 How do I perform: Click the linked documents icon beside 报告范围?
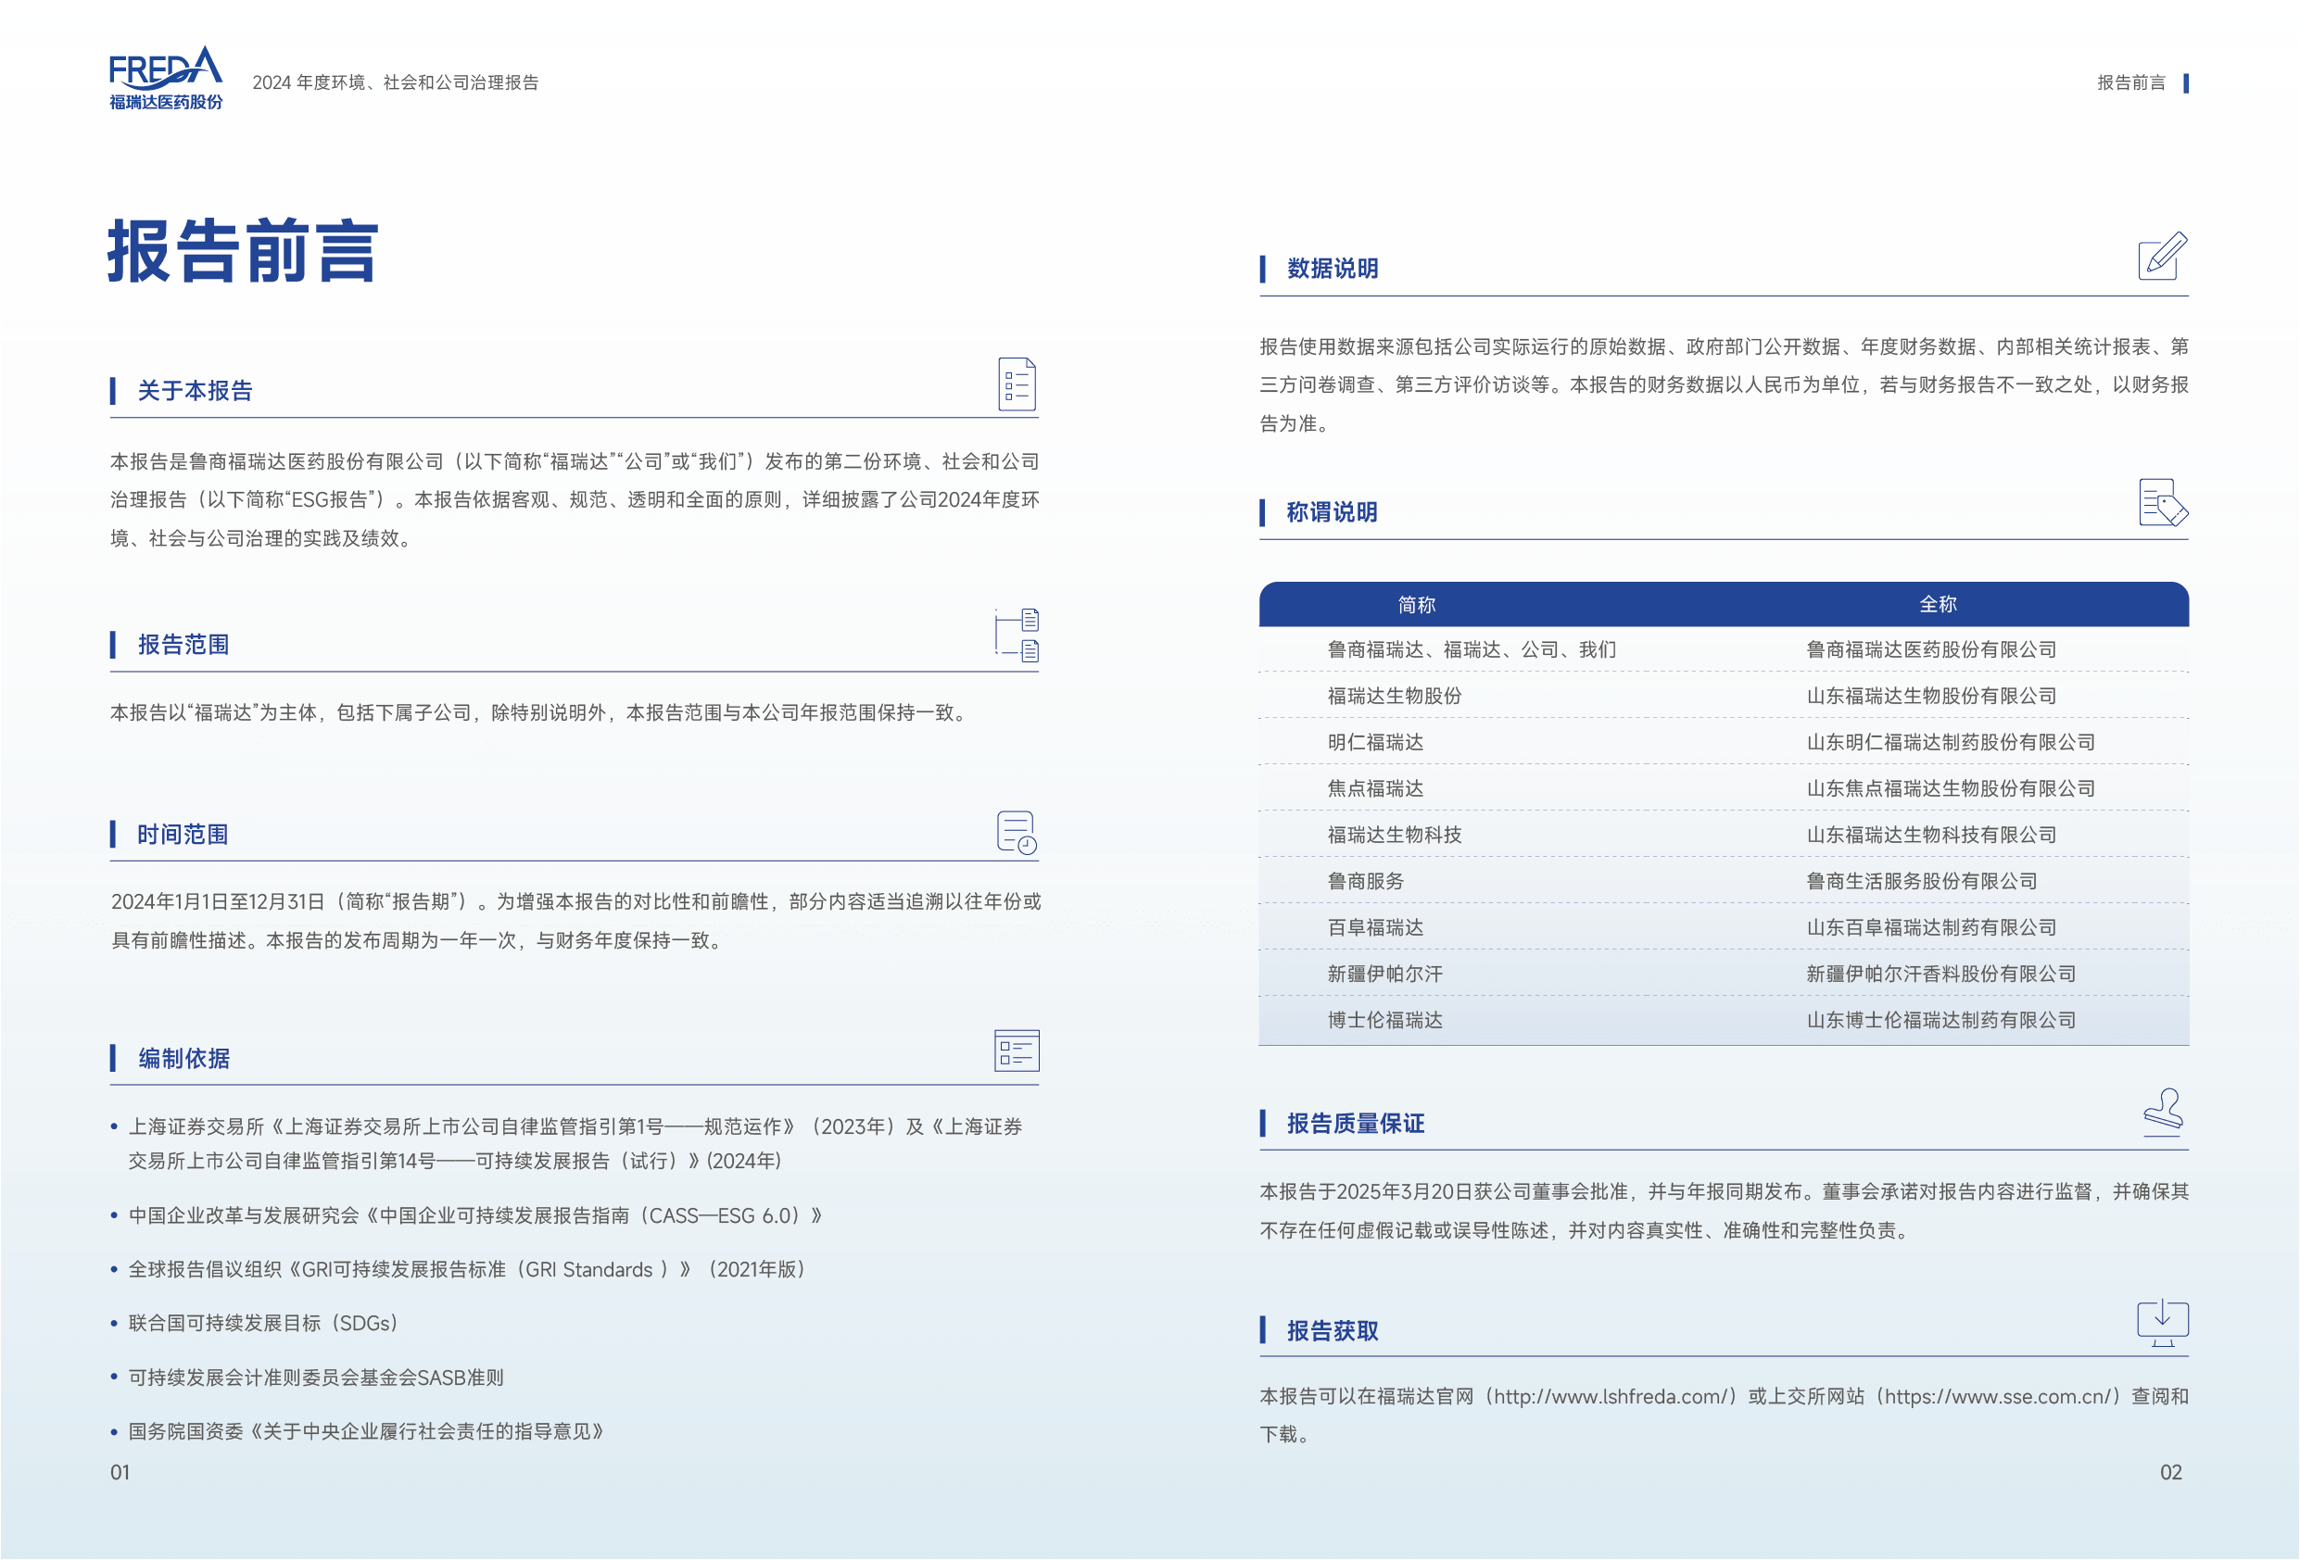[1017, 635]
